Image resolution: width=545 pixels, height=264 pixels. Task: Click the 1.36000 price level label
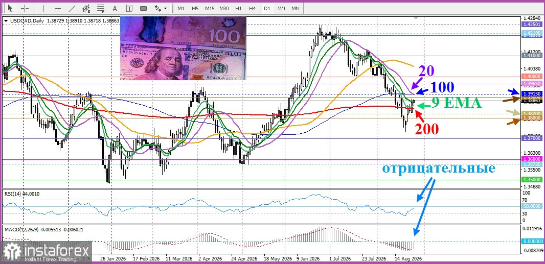pos(531,159)
